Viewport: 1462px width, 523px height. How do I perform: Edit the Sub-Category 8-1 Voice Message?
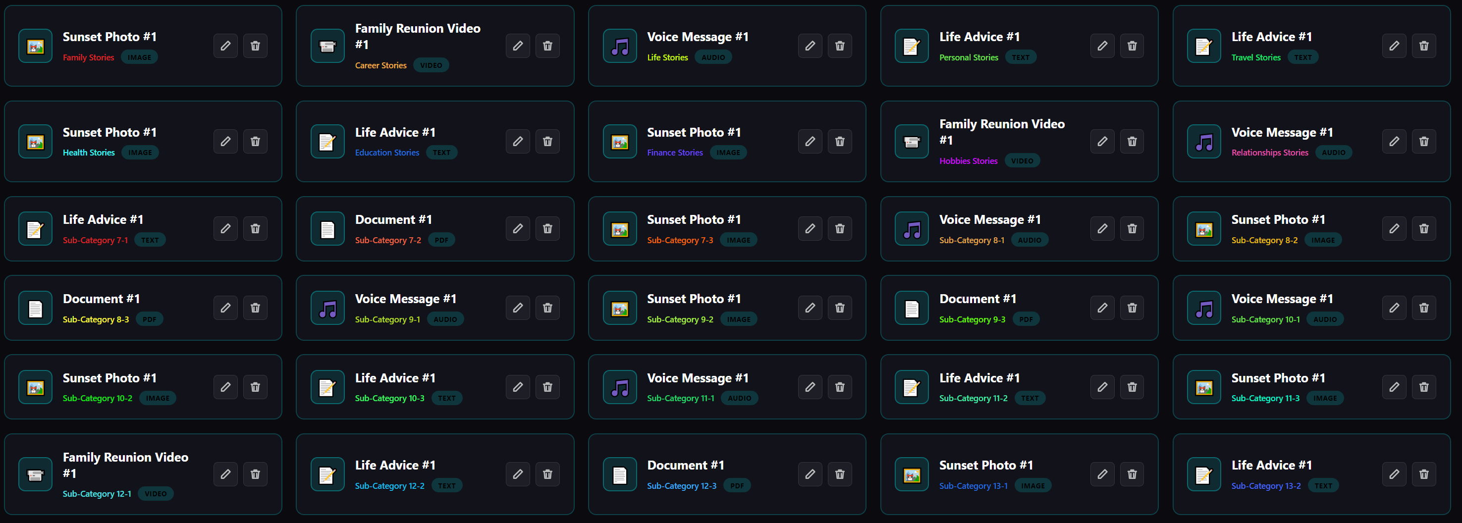[x=1102, y=229]
